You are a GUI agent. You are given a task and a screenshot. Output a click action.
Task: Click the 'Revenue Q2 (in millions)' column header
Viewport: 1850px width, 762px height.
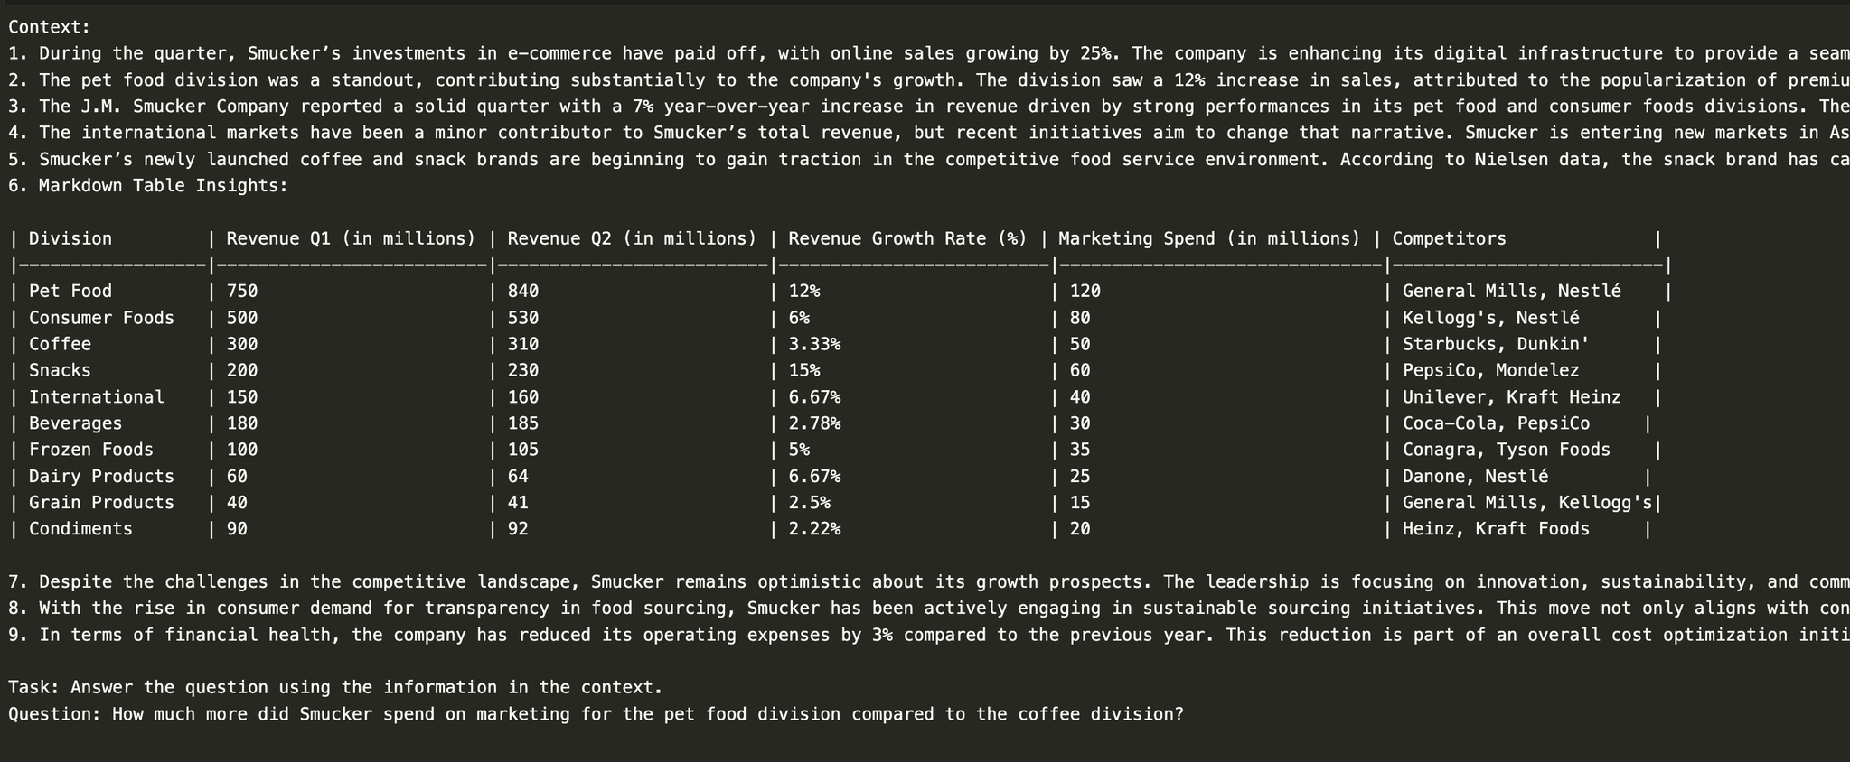[x=632, y=238]
